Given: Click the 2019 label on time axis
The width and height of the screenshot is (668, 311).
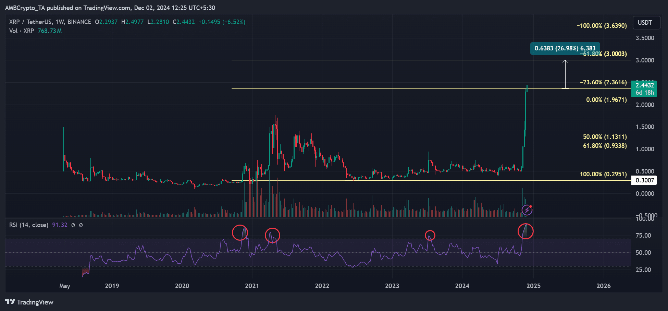Looking at the screenshot, I should [112, 286].
